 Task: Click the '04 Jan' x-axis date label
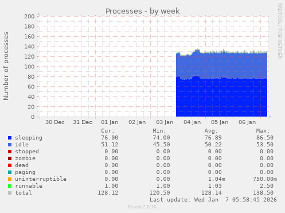tap(192, 122)
